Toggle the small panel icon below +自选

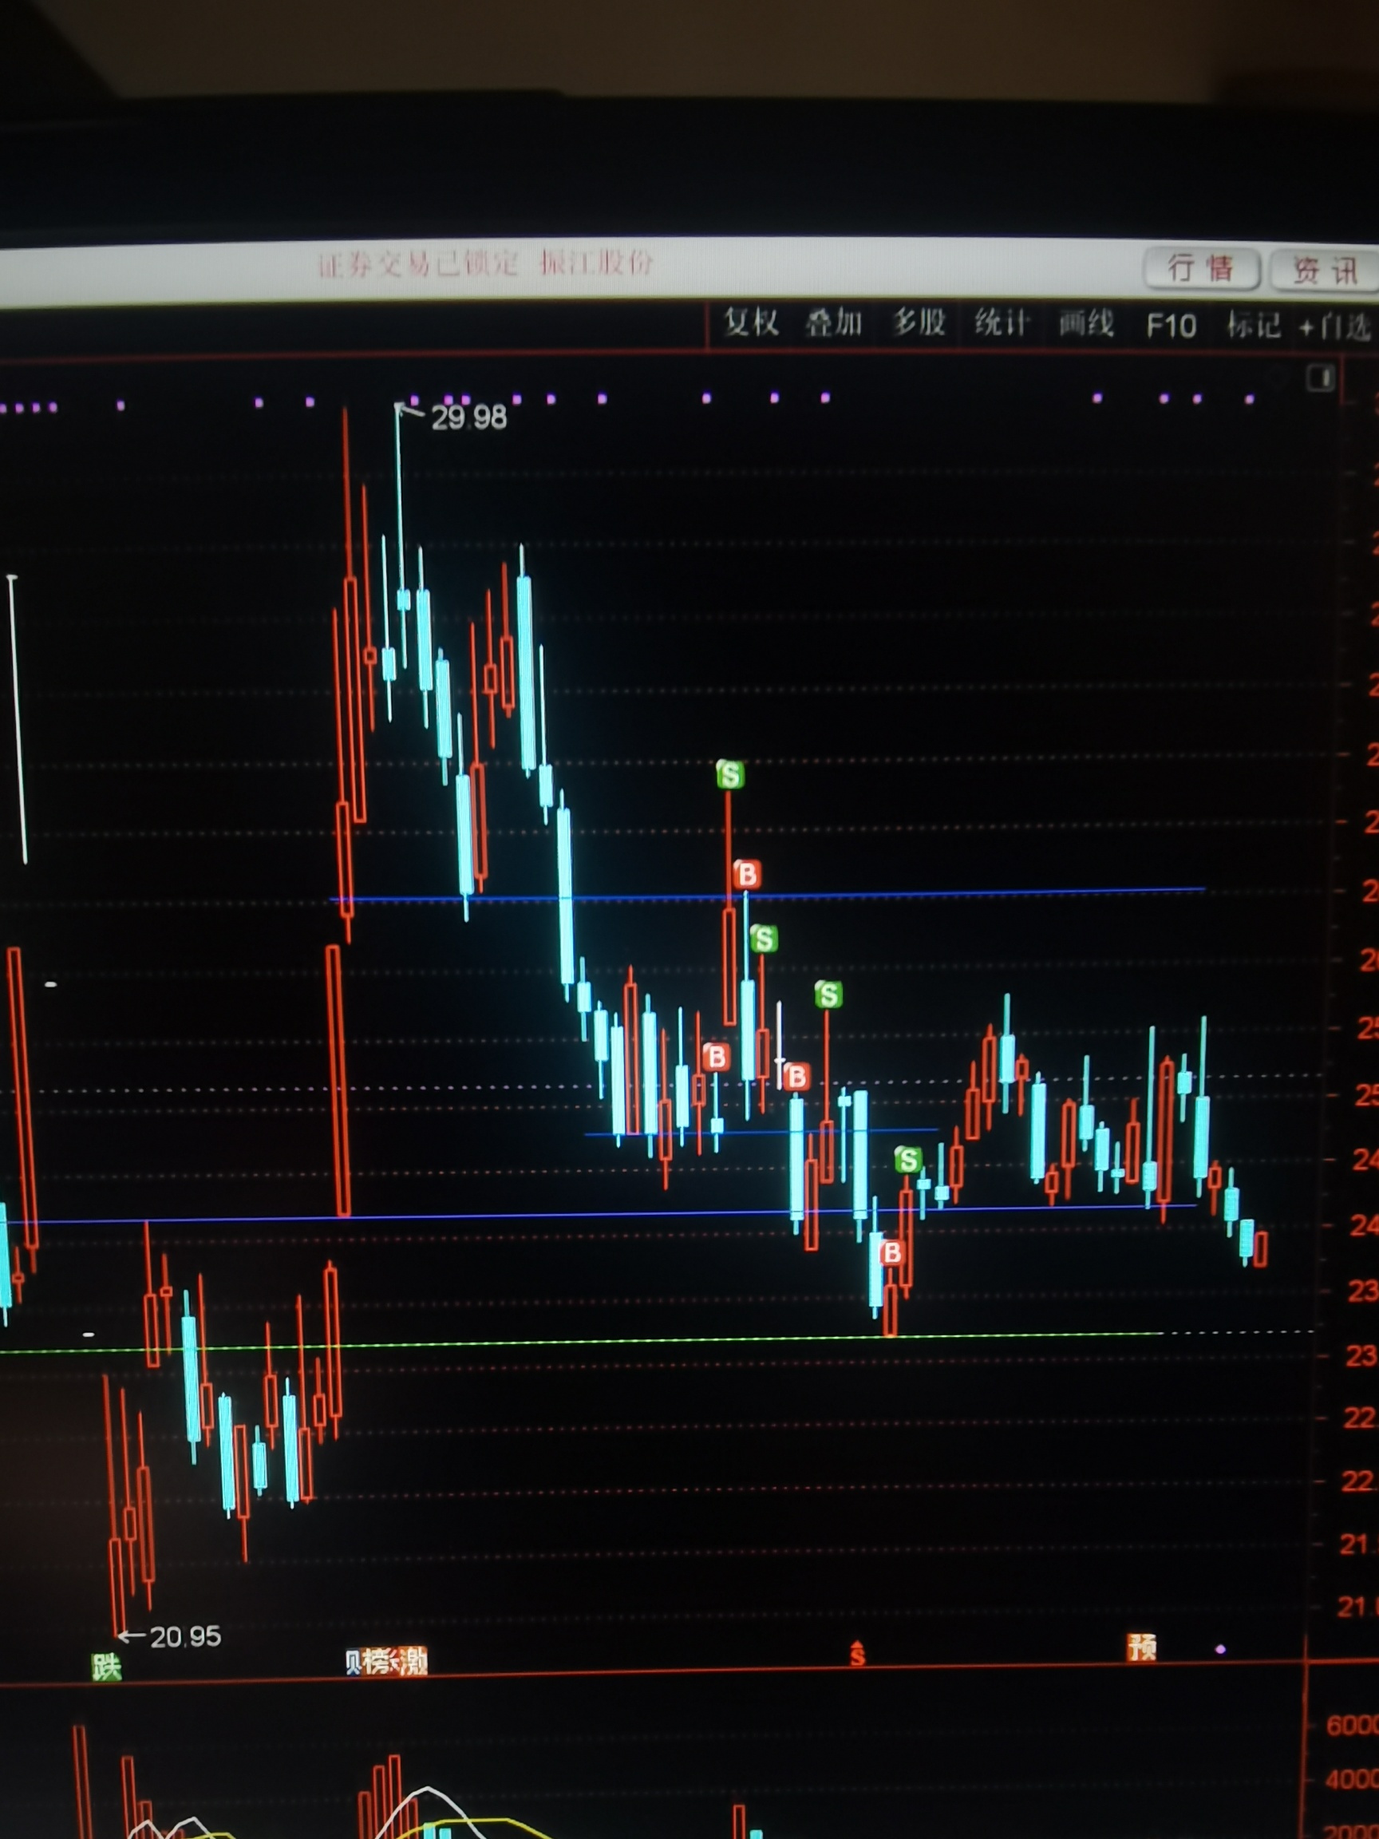(1321, 378)
